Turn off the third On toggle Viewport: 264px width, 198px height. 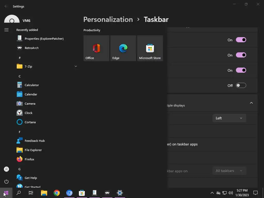pos(241,70)
